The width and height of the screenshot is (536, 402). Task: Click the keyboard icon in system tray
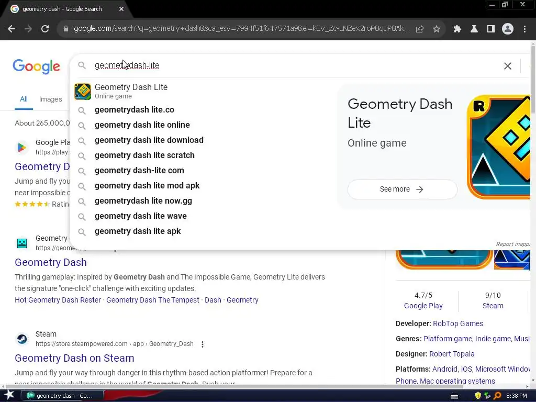tap(454, 396)
